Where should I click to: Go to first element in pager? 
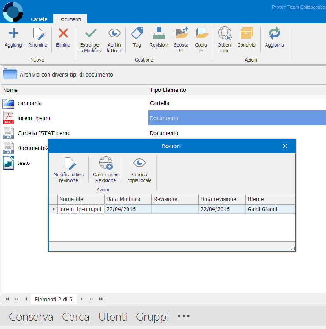tap(7, 299)
